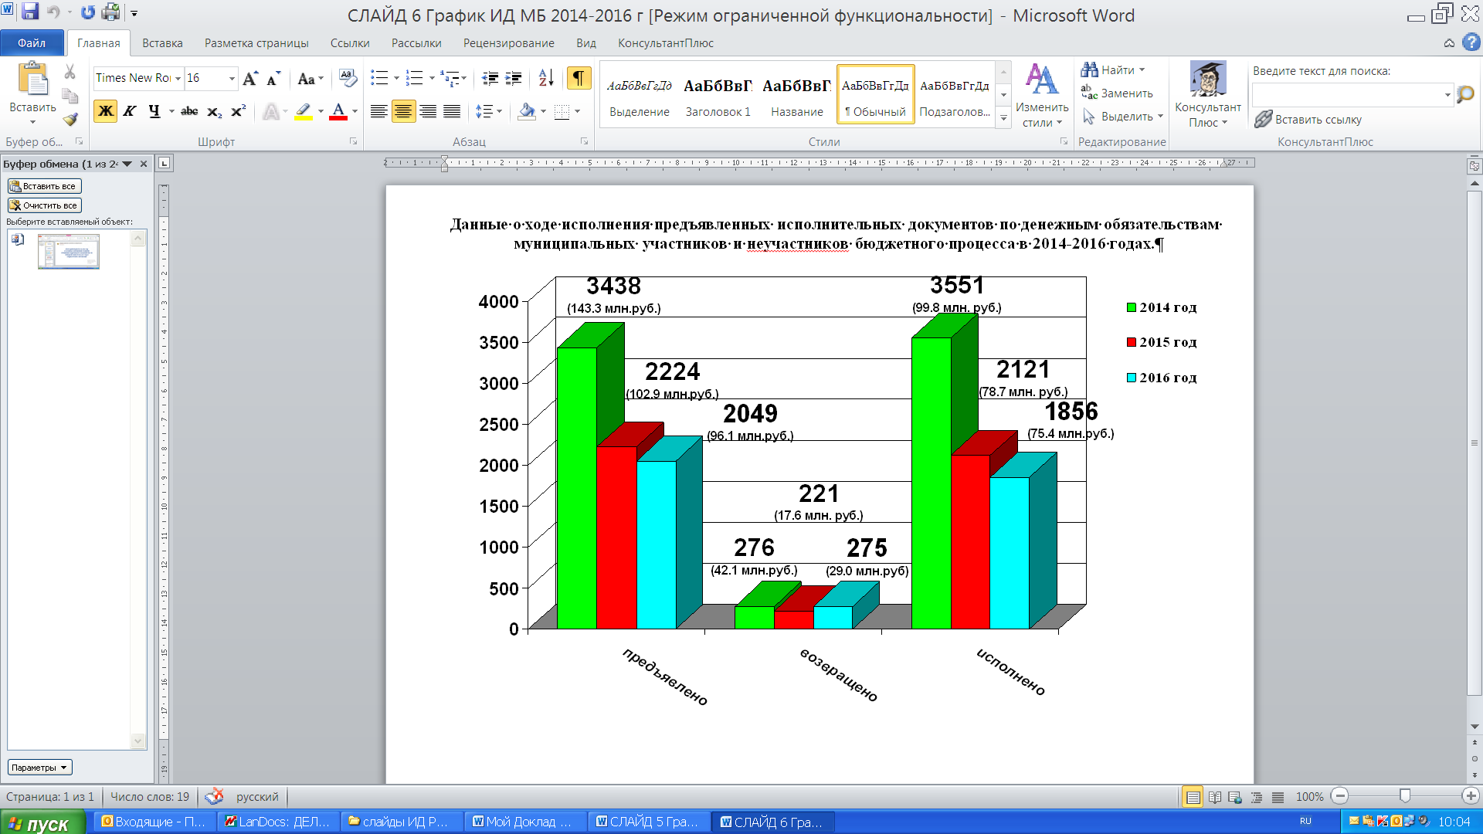Click the Вставить все button

45,186
